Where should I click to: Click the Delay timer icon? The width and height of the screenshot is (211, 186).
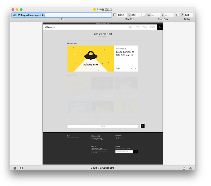(x=182, y=15)
